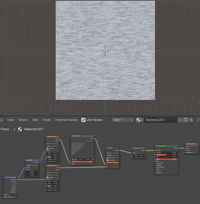Click the Result output socket on Multiply mix node
The width and height of the screenshot is (200, 204).
coord(120,150)
